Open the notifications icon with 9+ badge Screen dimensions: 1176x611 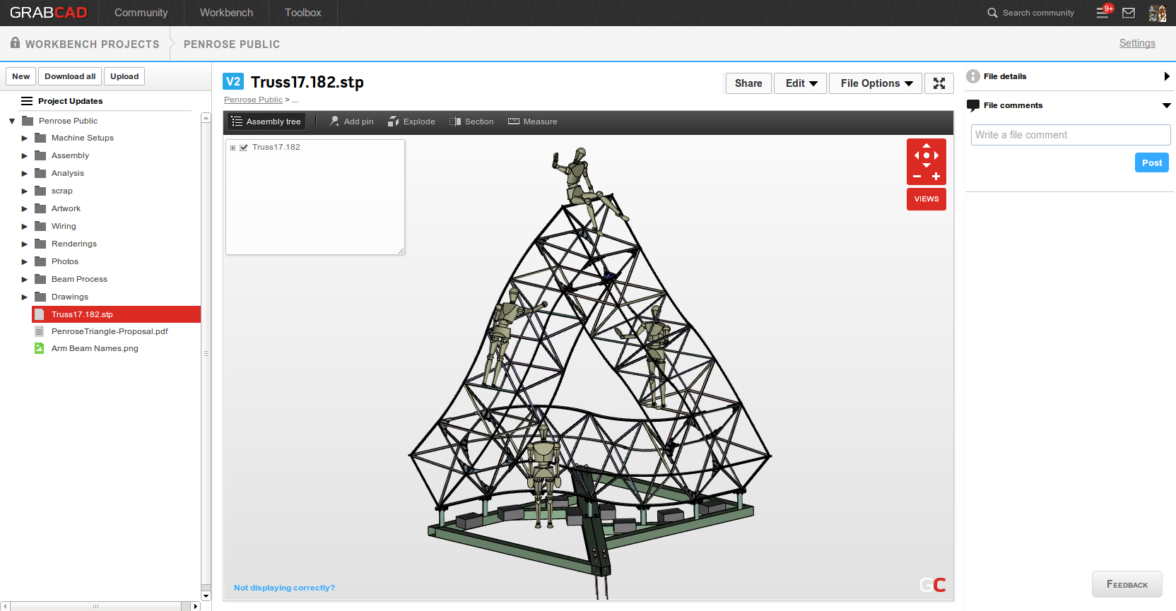[1103, 13]
